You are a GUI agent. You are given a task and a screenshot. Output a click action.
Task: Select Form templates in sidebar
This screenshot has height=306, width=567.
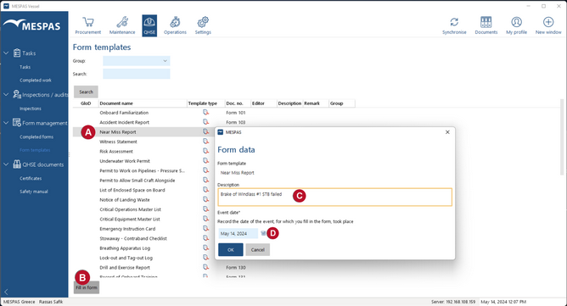[x=35, y=150]
